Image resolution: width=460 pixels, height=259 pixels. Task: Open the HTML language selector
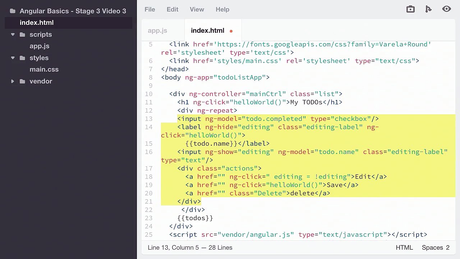tap(404, 247)
